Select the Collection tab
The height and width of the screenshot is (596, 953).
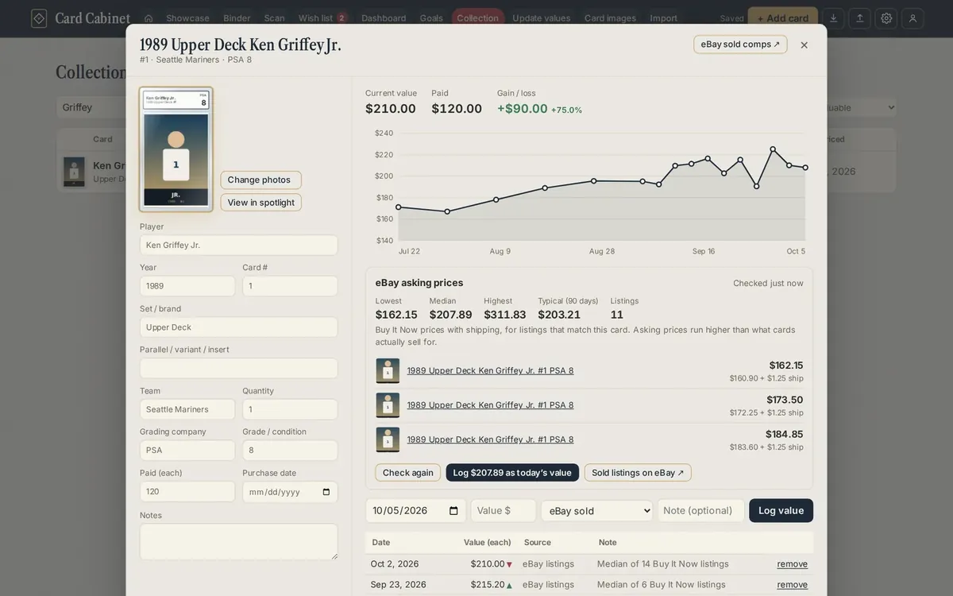(x=478, y=18)
